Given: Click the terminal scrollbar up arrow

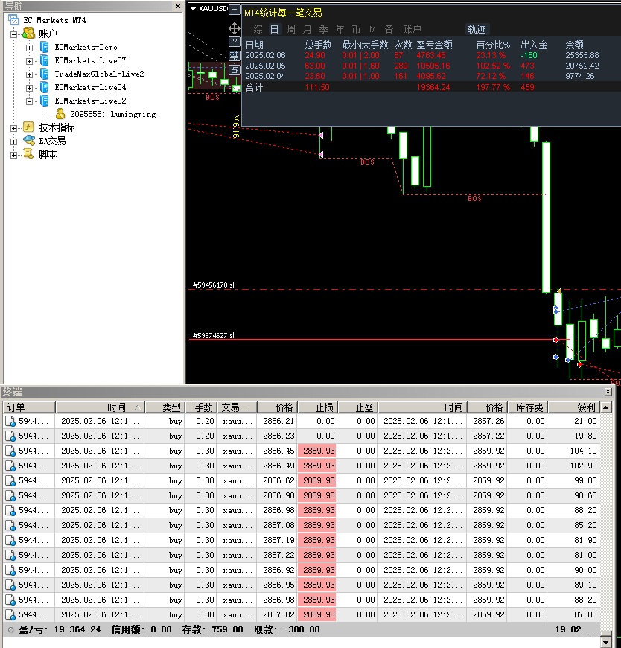Looking at the screenshot, I should click(x=605, y=407).
